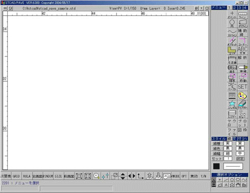Open the line color (線色) value box
Screen dimensions: 250x193
[x=228, y=149]
